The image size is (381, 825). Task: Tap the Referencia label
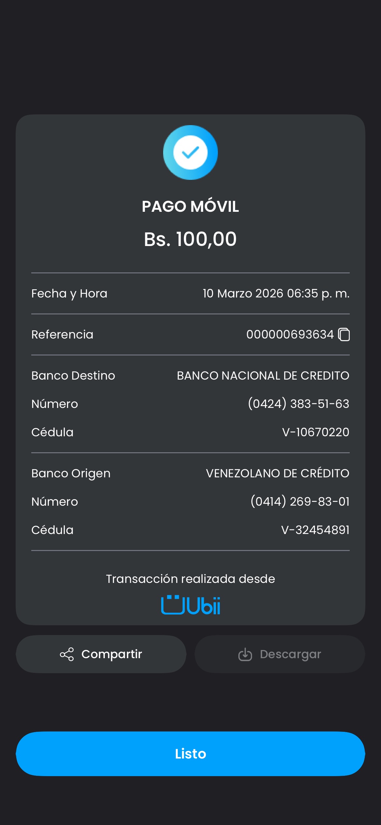(62, 335)
